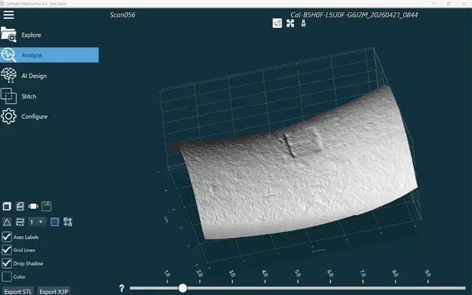Screen dimensions: 472x295
Task: Open the hamburger menu
Action: click(9, 15)
